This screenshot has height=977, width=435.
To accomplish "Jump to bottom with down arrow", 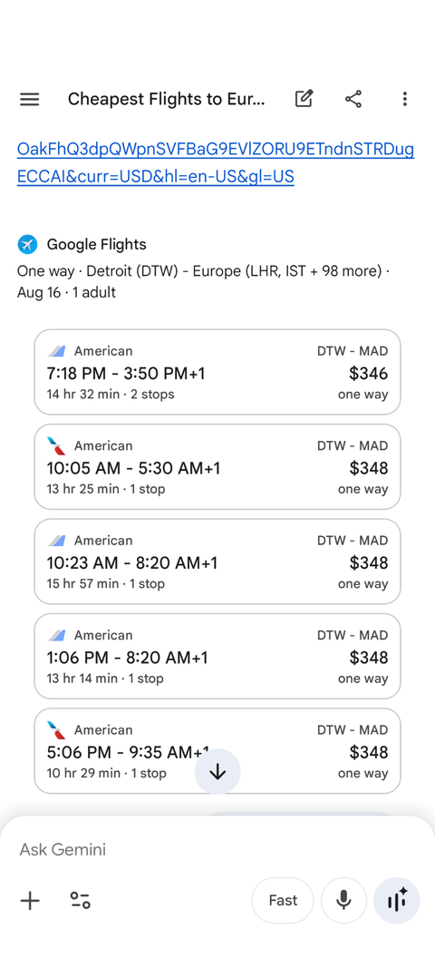I will pos(217,771).
